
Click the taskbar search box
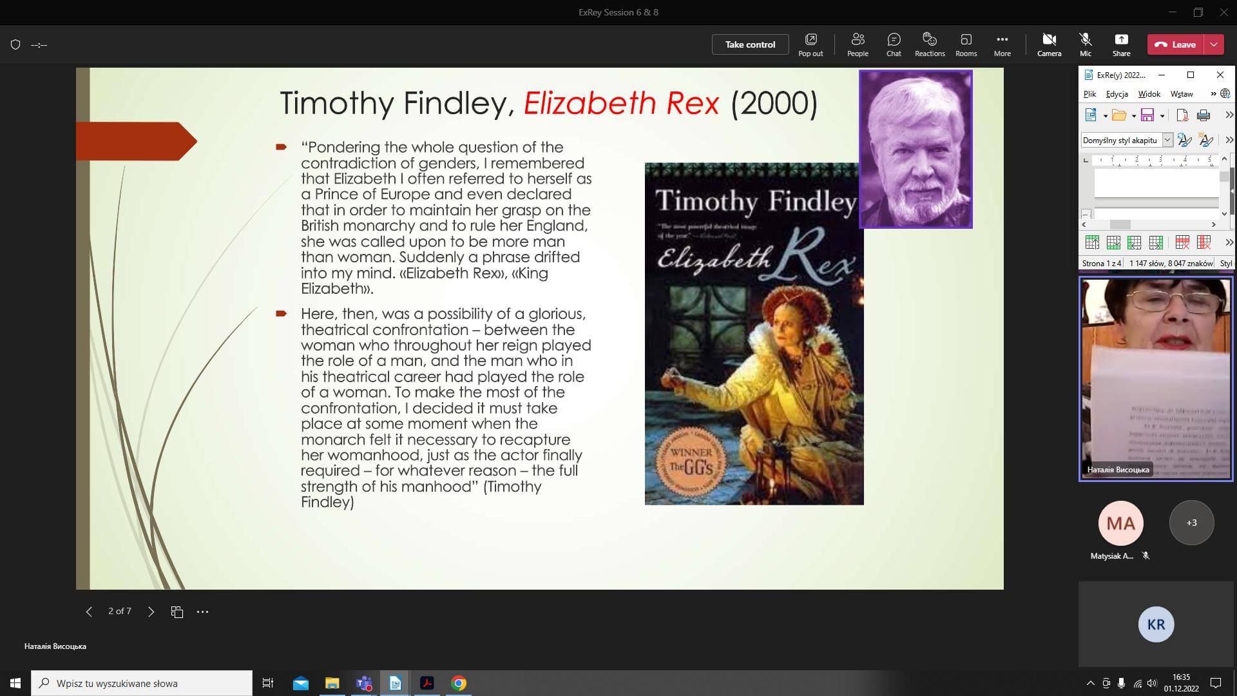point(142,683)
